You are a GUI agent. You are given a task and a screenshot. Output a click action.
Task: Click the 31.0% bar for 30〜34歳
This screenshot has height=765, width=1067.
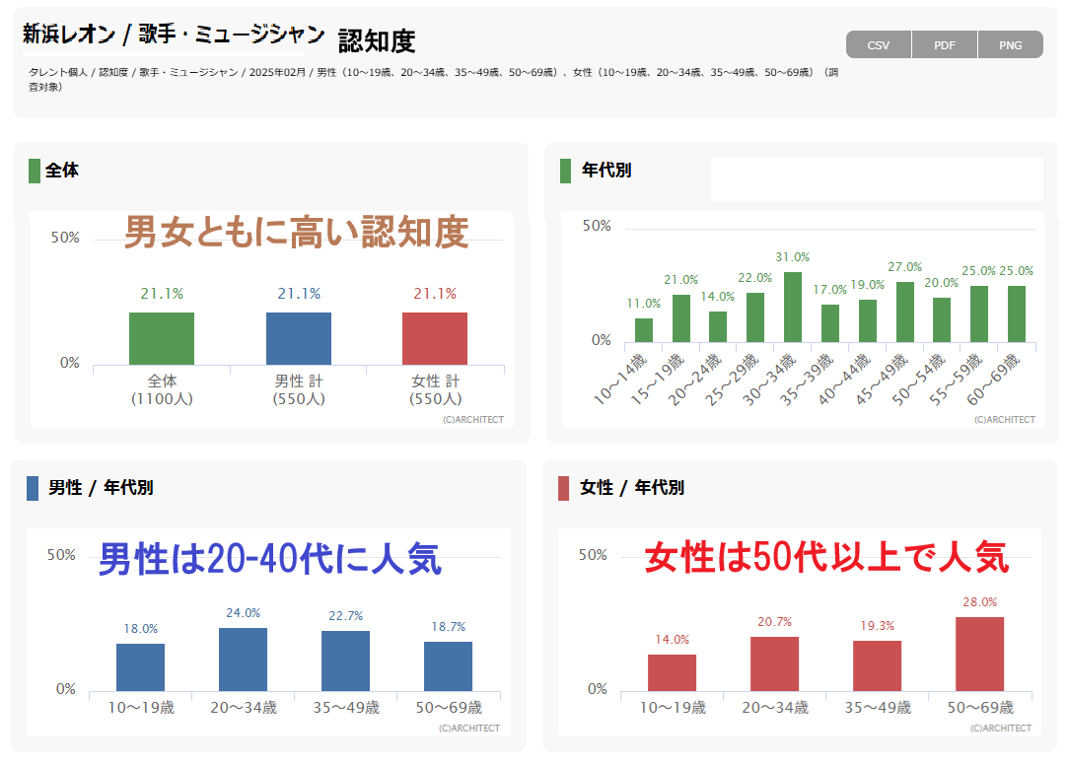click(x=793, y=307)
